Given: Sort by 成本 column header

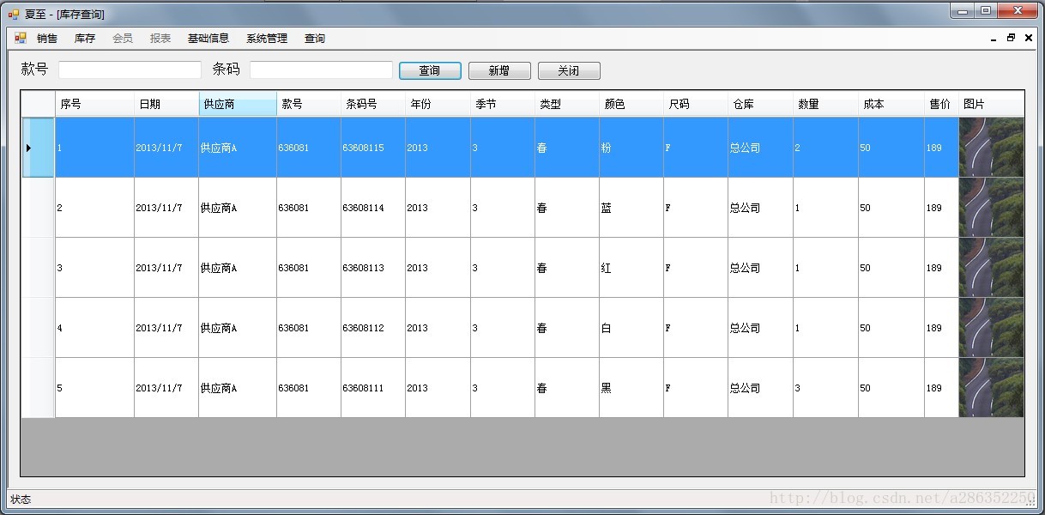Looking at the screenshot, I should tap(891, 104).
